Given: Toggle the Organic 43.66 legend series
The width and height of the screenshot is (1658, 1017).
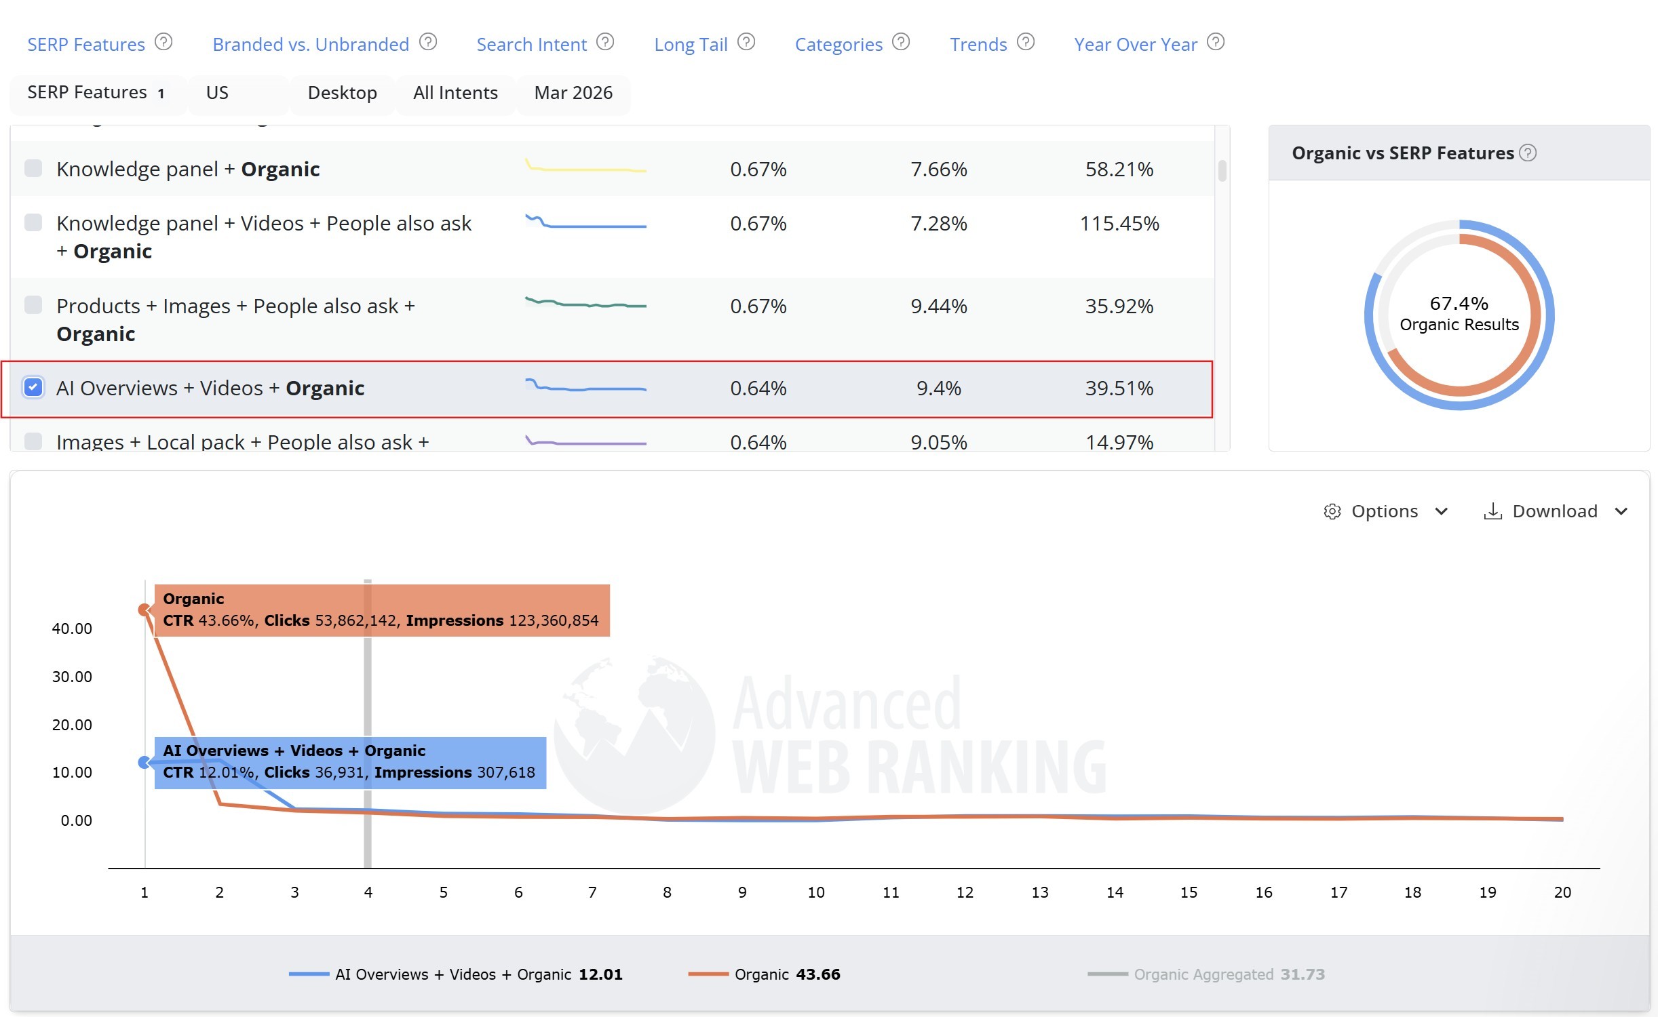Looking at the screenshot, I should tap(764, 974).
